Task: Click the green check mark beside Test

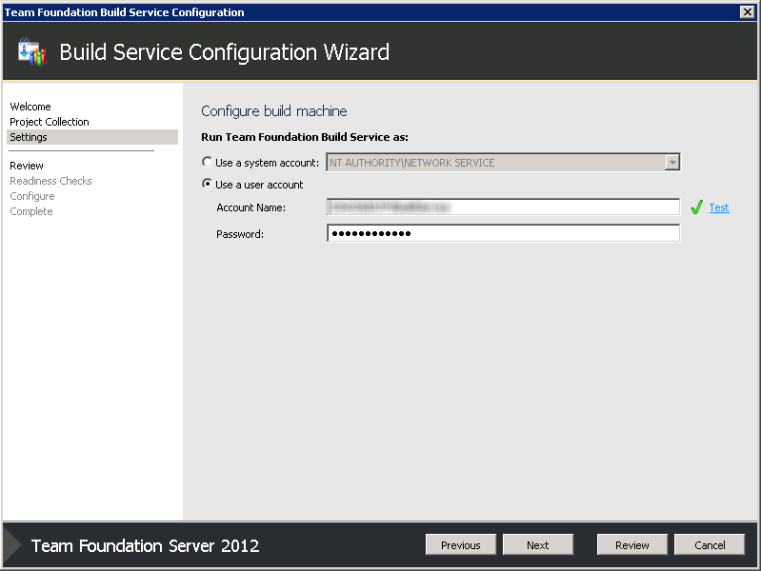Action: [697, 207]
